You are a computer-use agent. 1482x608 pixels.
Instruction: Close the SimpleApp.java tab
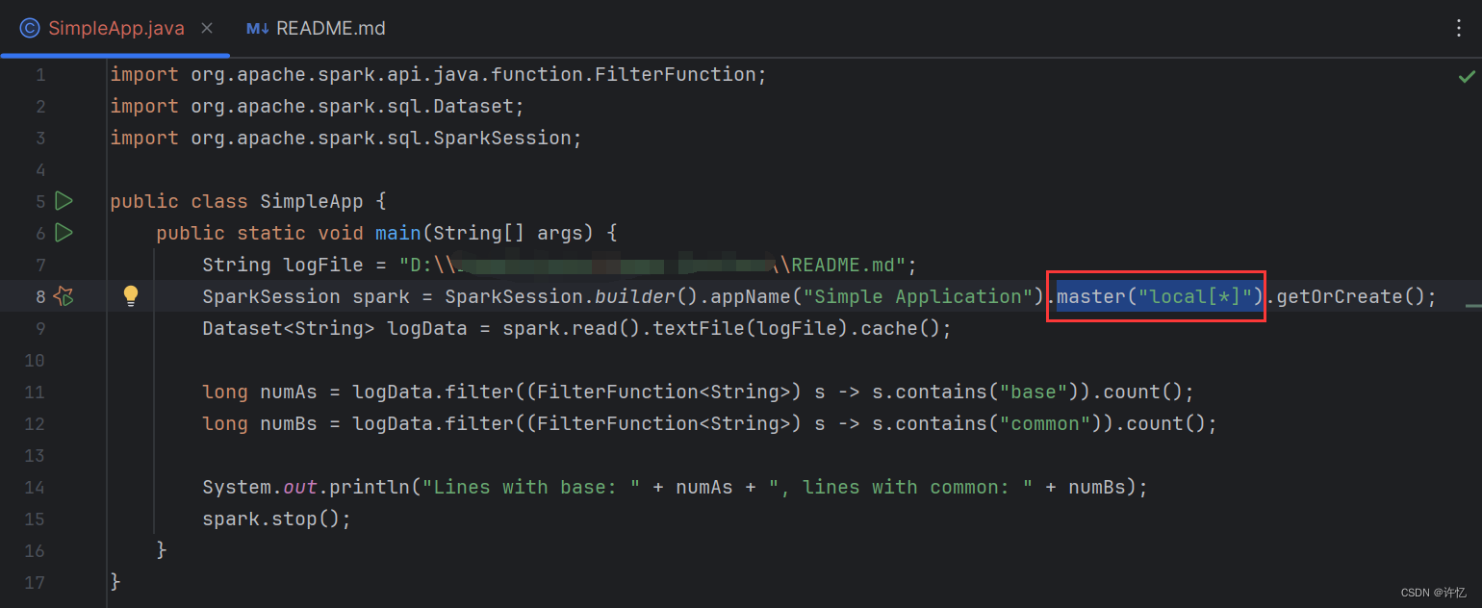click(207, 28)
